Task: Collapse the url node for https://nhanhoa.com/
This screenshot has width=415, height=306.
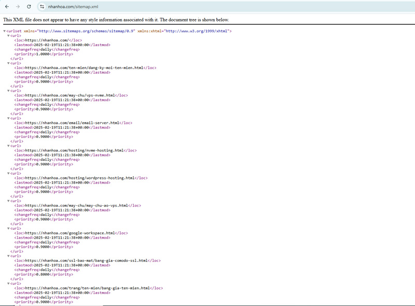Action: (x=9, y=36)
